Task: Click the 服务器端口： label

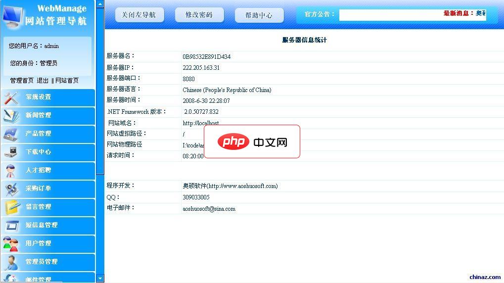Action: [x=124, y=78]
